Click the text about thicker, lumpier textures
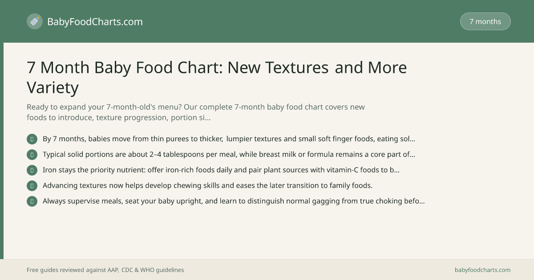 point(229,139)
